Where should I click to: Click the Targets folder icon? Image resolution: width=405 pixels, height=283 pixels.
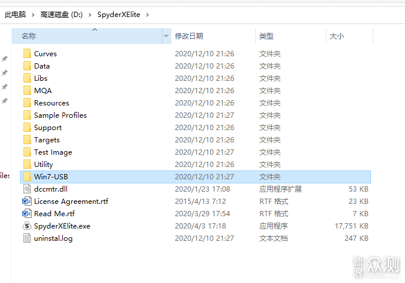[27, 139]
